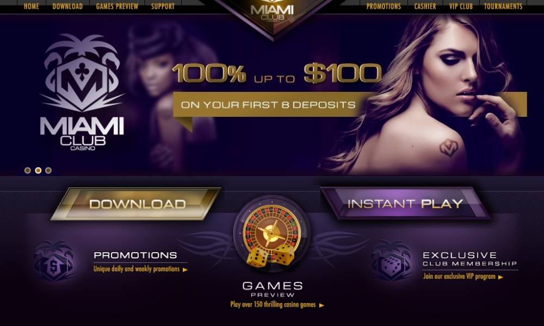Click the arrow next to daily promotions text
Screen dimensions: 544x326
(x=185, y=269)
